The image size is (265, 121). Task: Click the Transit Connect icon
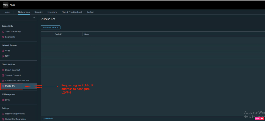point(3,75)
